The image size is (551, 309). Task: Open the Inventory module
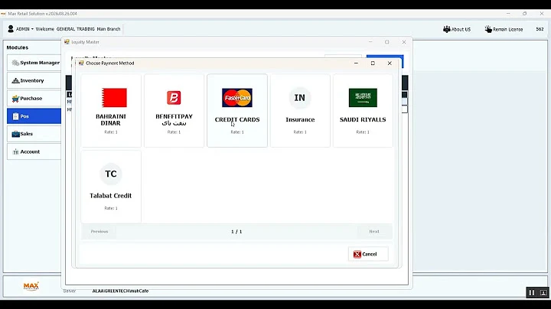click(34, 81)
